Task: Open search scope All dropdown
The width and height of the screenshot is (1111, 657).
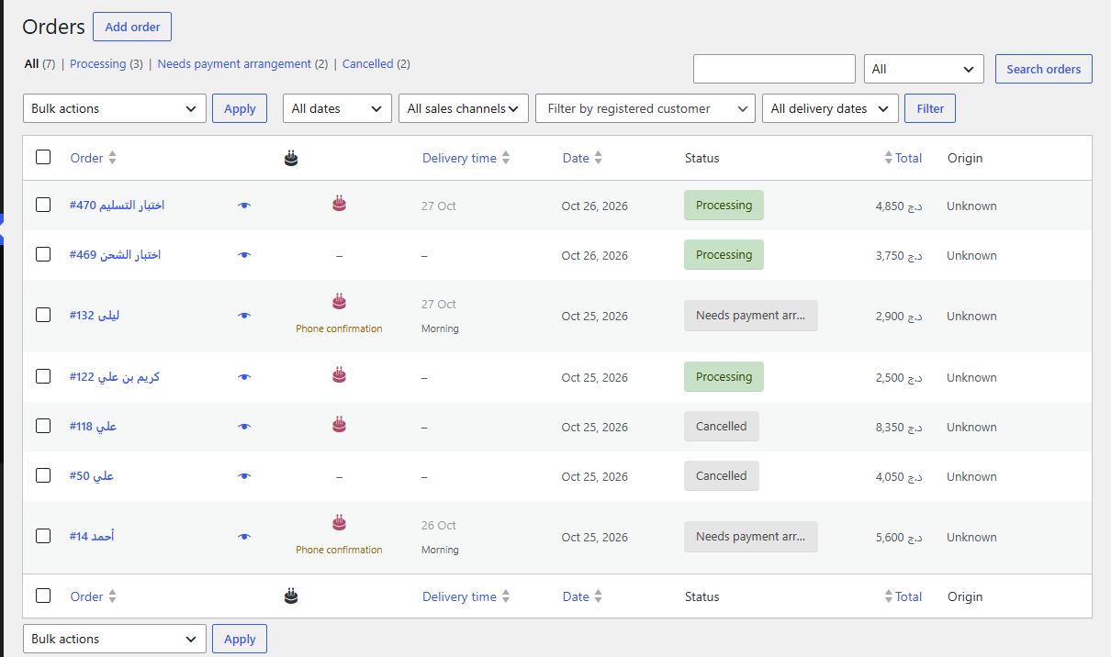Action: pos(924,69)
